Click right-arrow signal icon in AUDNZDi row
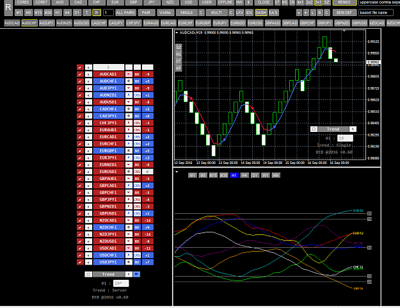 coord(129,95)
